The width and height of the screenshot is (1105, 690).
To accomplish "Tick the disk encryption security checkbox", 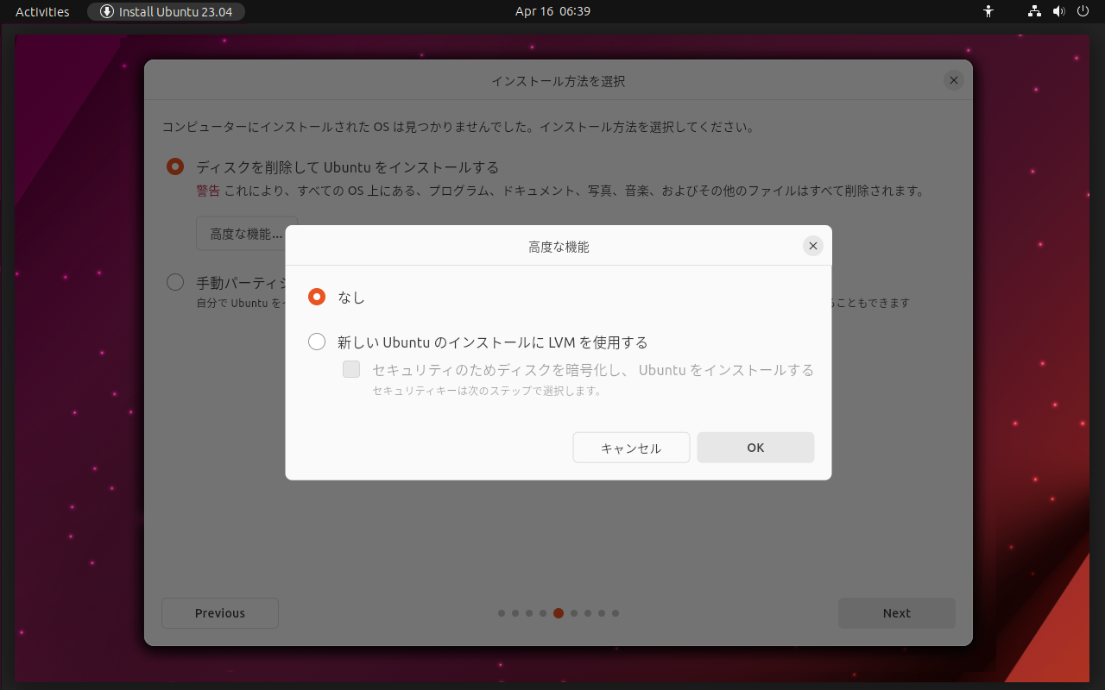I will coord(351,369).
